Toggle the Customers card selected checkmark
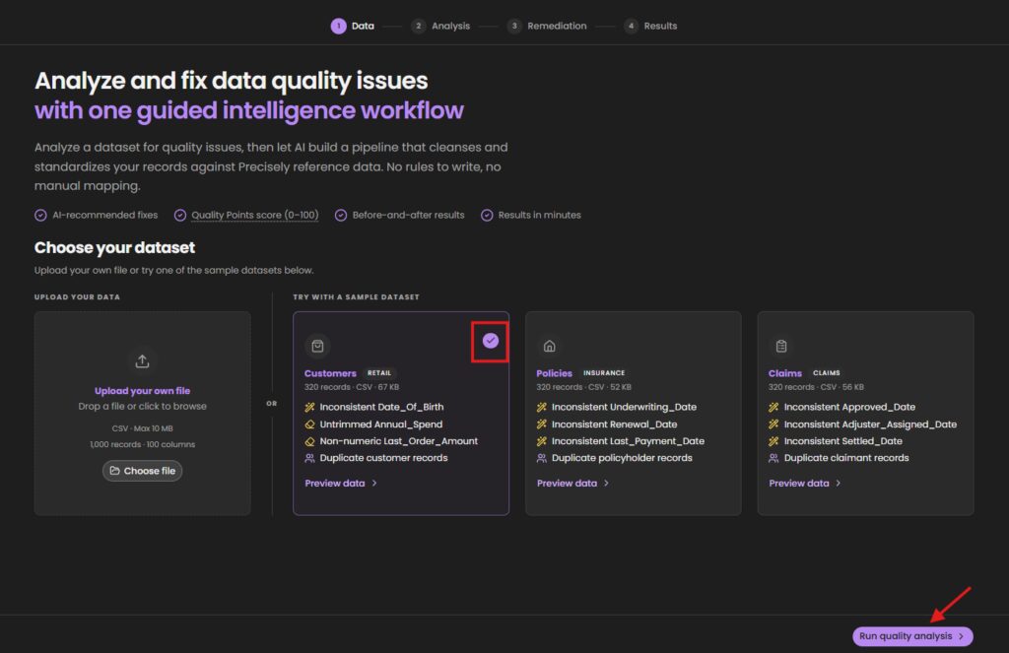The width and height of the screenshot is (1009, 653). click(491, 341)
